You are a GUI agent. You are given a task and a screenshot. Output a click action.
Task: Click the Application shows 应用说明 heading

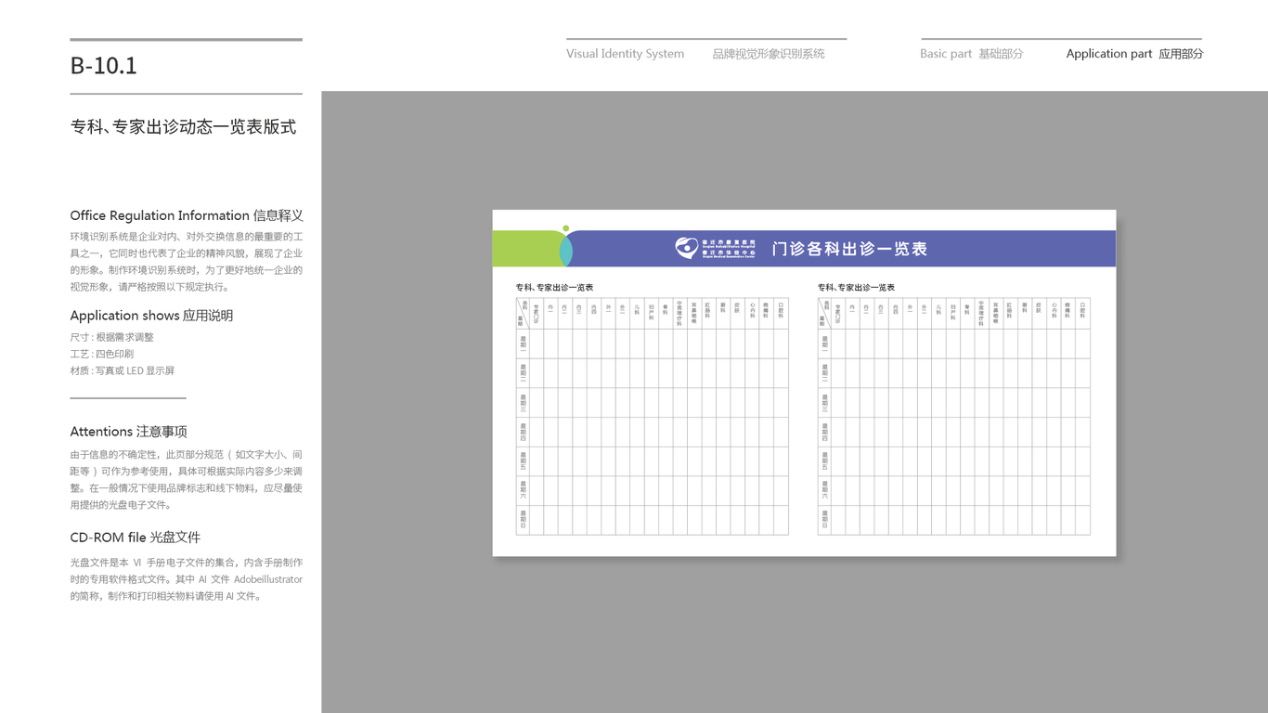click(151, 316)
